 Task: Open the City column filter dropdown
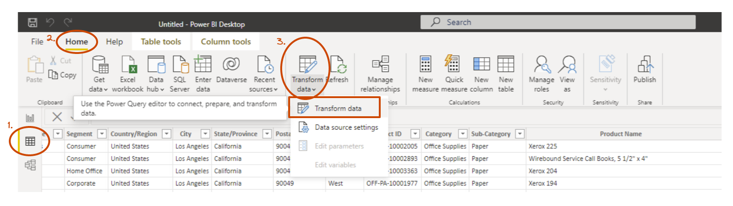pos(205,134)
